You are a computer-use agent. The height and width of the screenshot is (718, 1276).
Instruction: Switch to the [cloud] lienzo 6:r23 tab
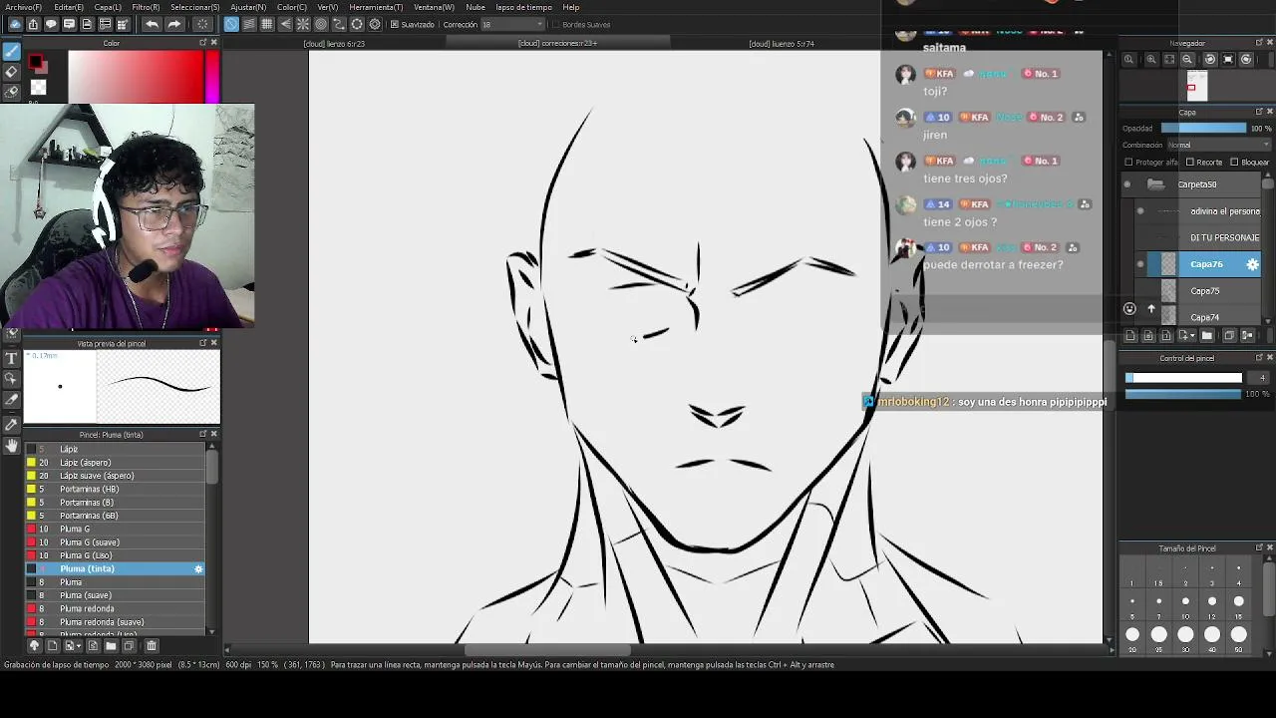click(334, 44)
